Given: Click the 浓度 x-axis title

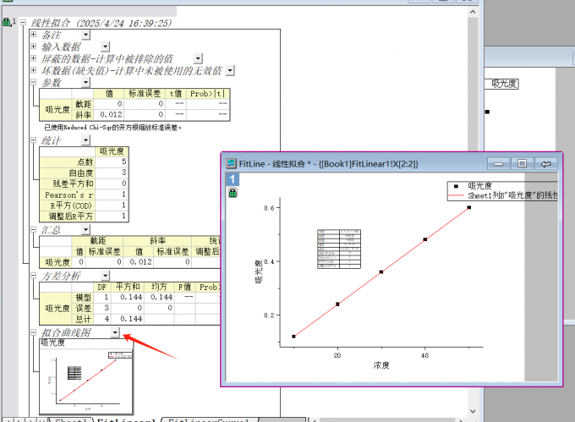Looking at the screenshot, I should point(381,365).
